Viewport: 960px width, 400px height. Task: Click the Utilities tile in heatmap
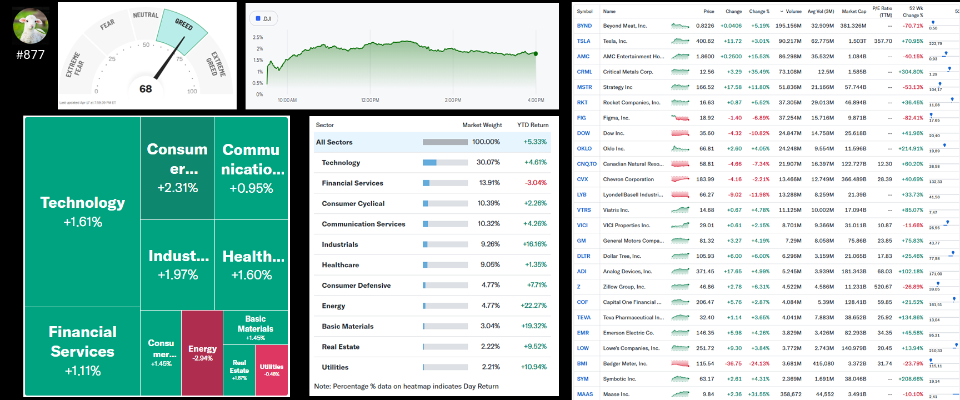(272, 369)
